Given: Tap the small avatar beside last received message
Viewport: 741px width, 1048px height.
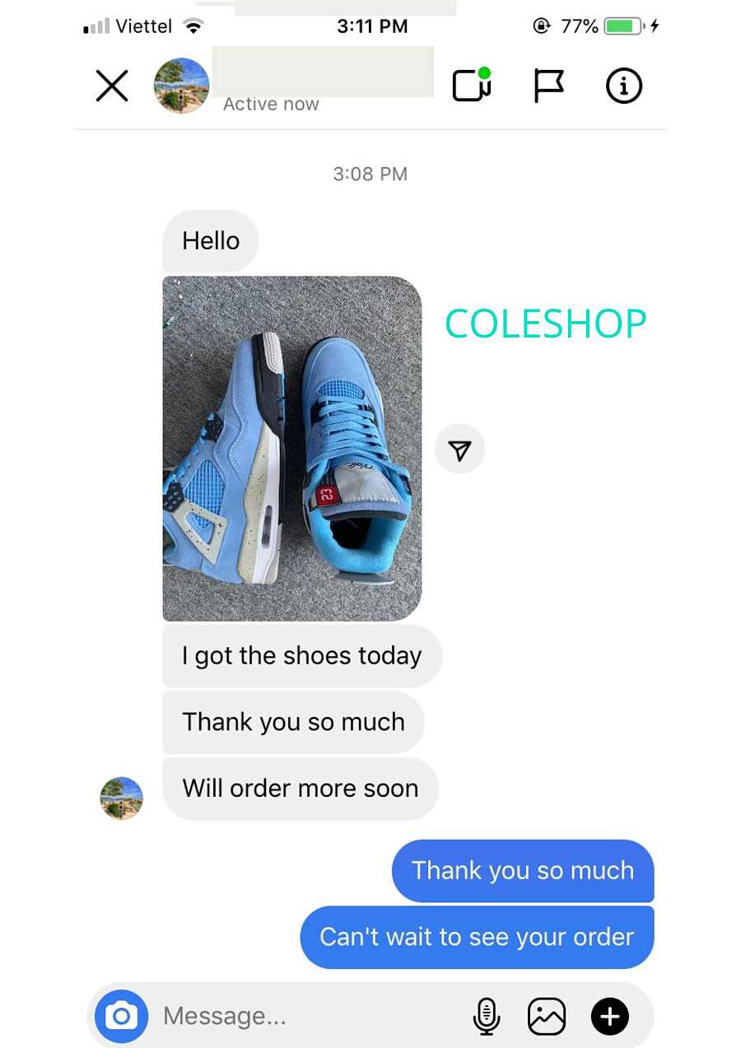Looking at the screenshot, I should (x=122, y=798).
